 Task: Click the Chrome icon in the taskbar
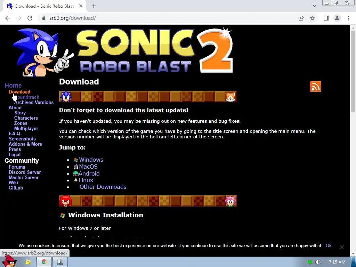[x=44, y=262]
